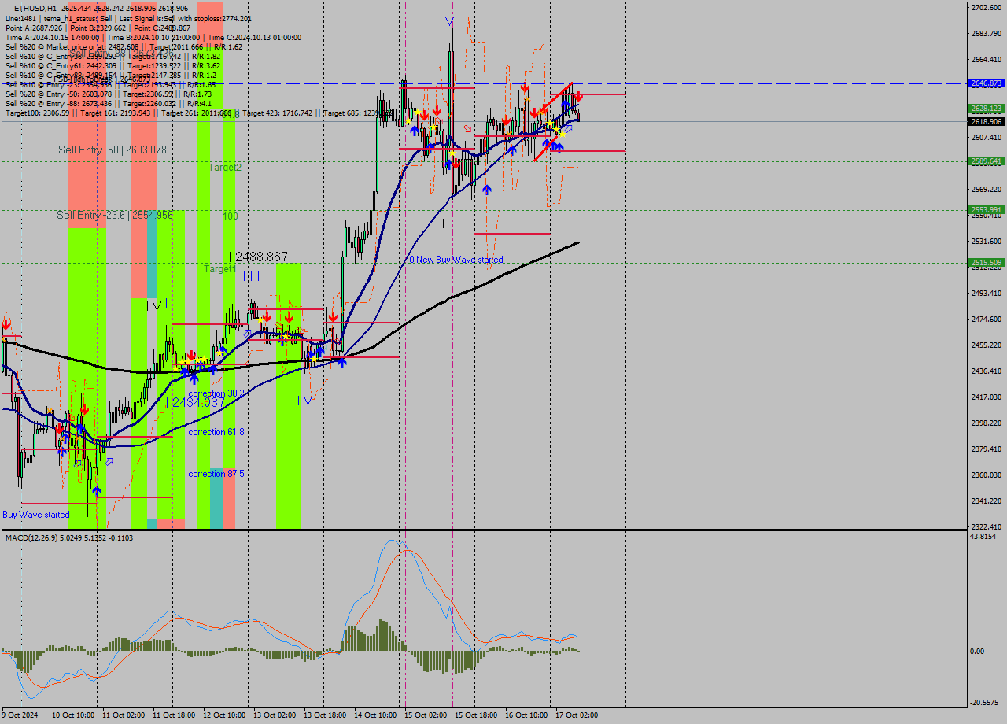Viewport: 1007px width, 724px height.
Task: Click the '14 Oct 10:00' time axis label
Action: click(x=375, y=715)
